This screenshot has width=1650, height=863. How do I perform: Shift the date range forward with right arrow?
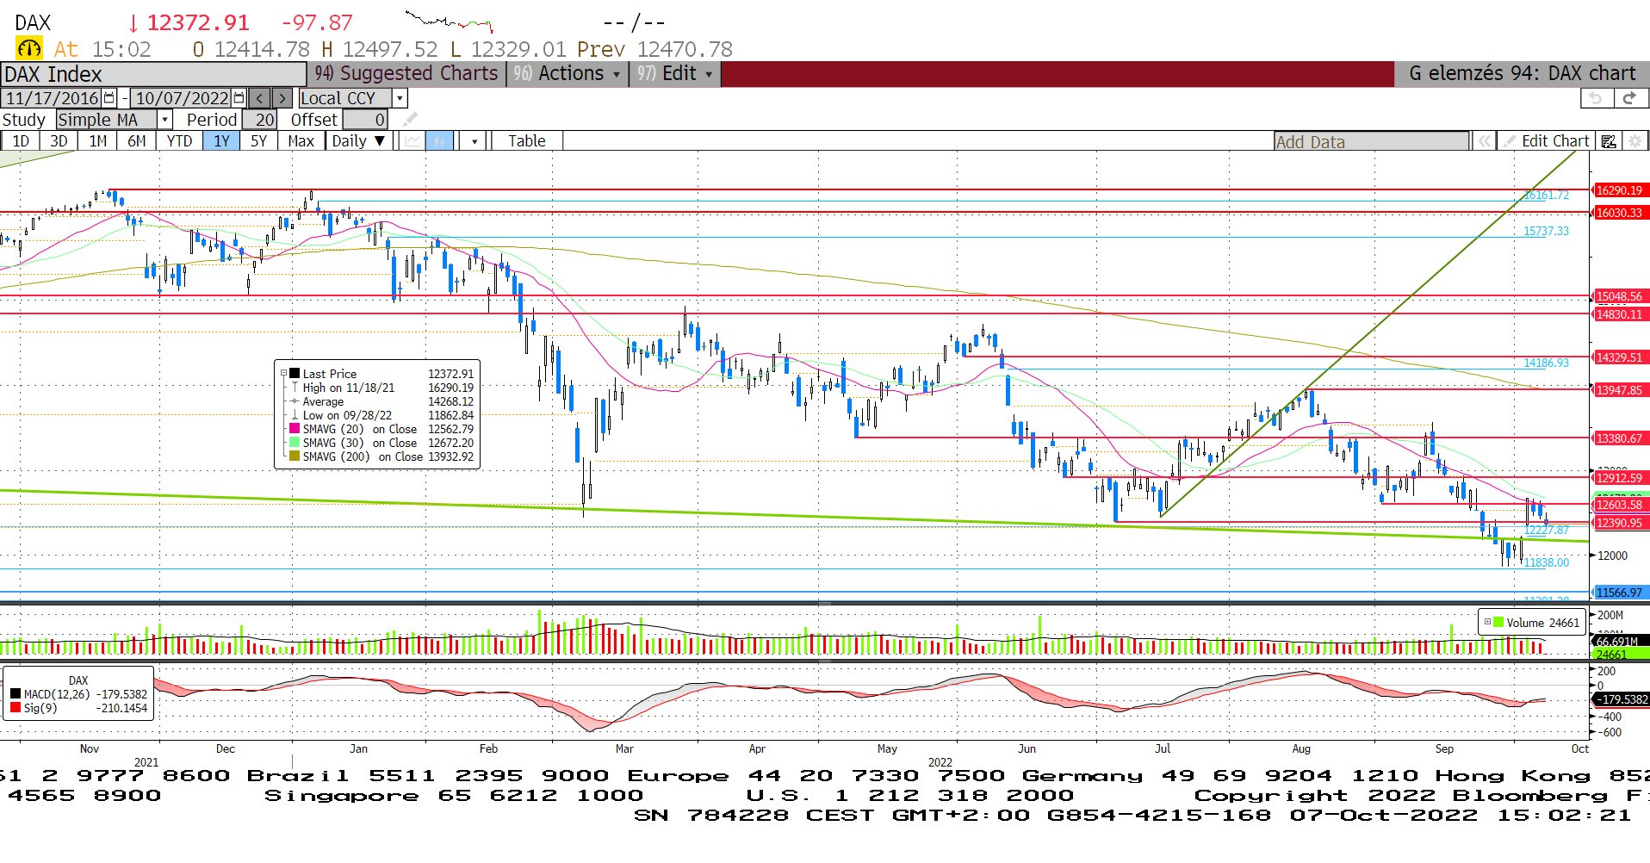point(282,98)
